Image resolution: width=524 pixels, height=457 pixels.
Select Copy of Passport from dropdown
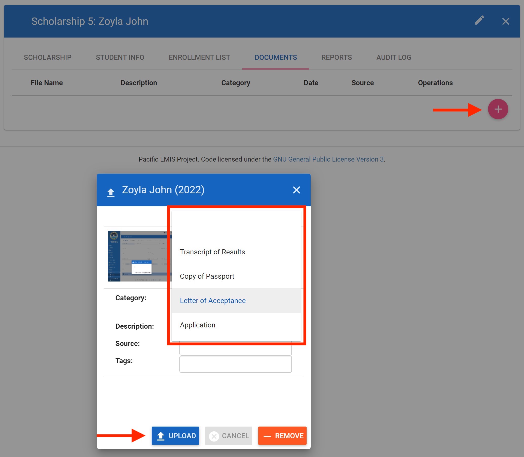pyautogui.click(x=207, y=276)
